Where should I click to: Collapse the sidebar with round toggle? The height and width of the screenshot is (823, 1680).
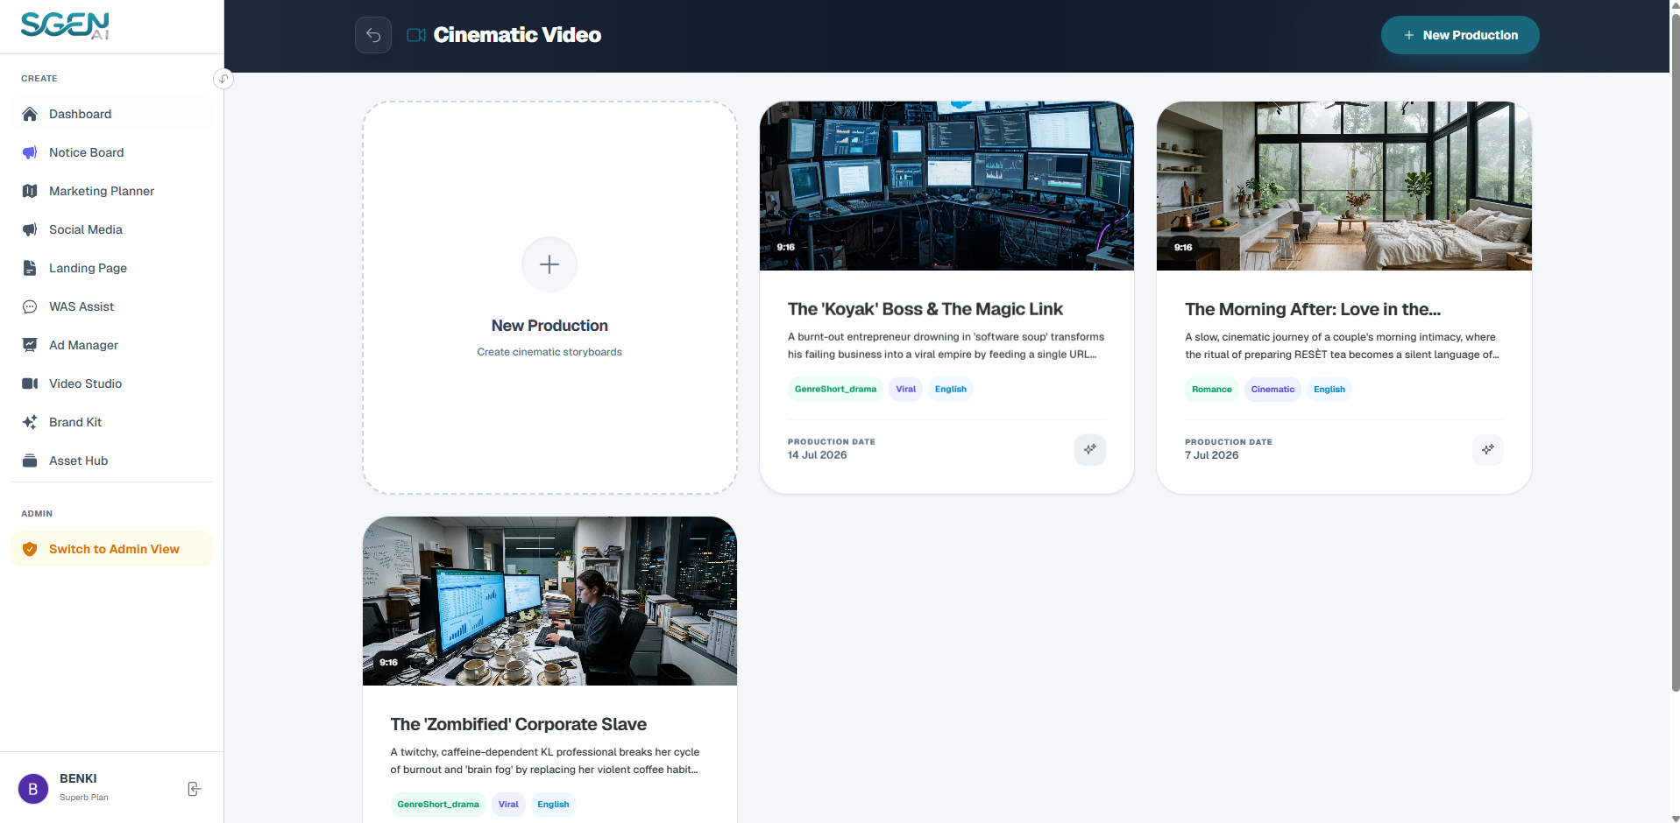pos(223,79)
